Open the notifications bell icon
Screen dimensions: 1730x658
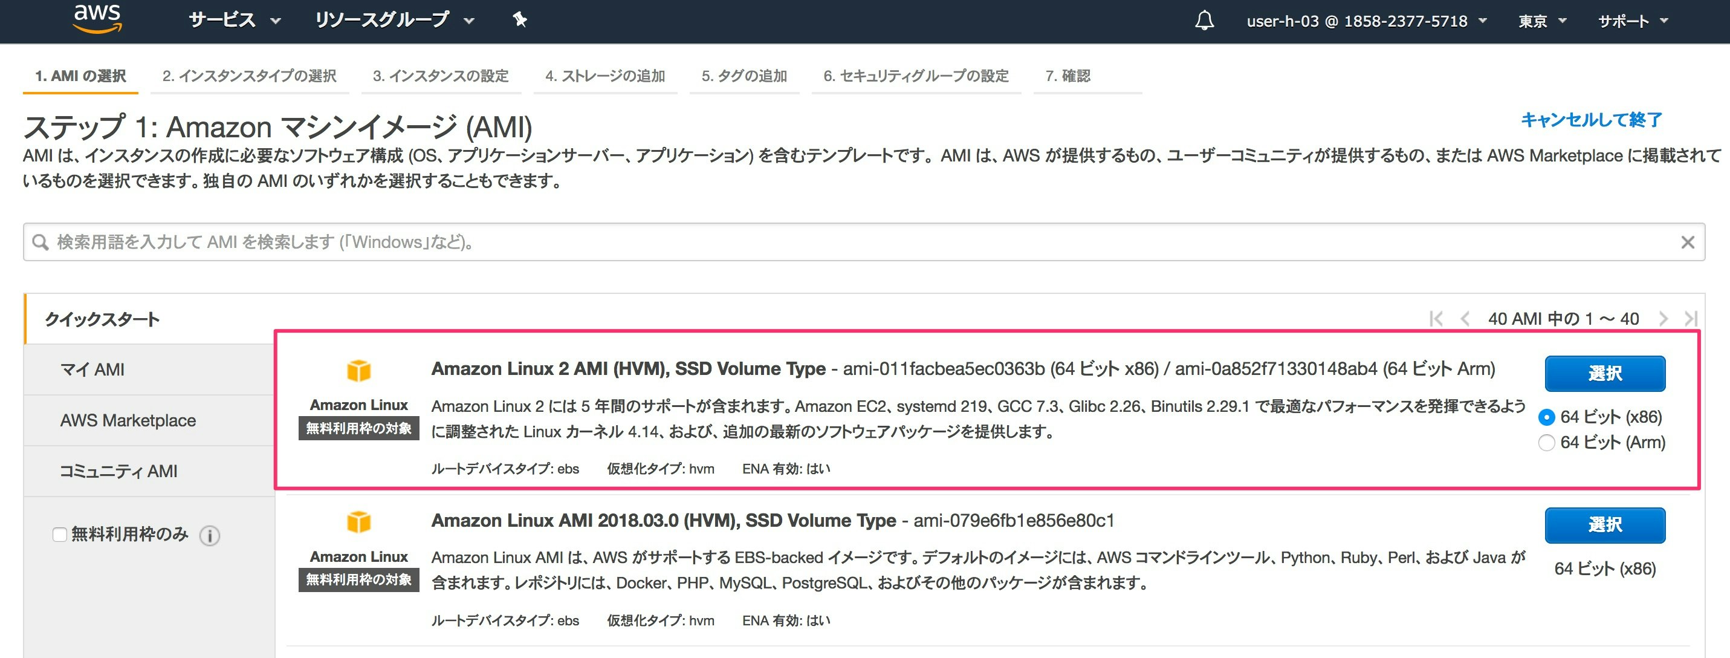[x=1204, y=21]
